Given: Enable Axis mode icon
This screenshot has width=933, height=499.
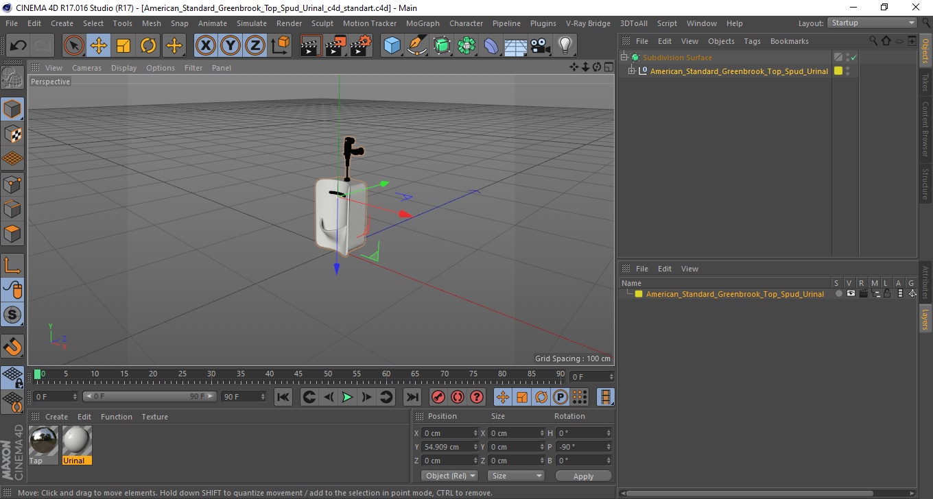Looking at the screenshot, I should pos(12,265).
